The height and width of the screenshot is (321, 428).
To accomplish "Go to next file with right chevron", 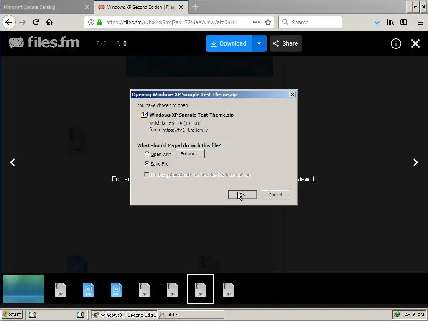I will (x=415, y=163).
